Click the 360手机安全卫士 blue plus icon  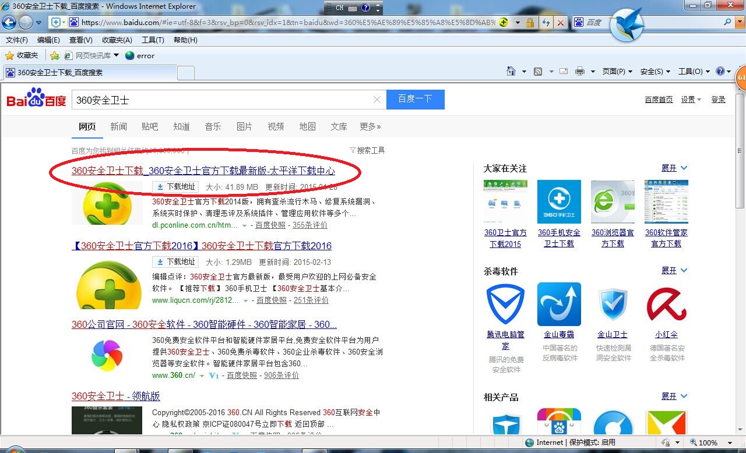coord(559,201)
